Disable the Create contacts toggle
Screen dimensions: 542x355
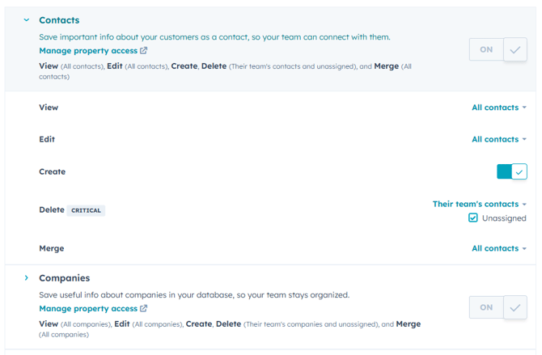(511, 171)
